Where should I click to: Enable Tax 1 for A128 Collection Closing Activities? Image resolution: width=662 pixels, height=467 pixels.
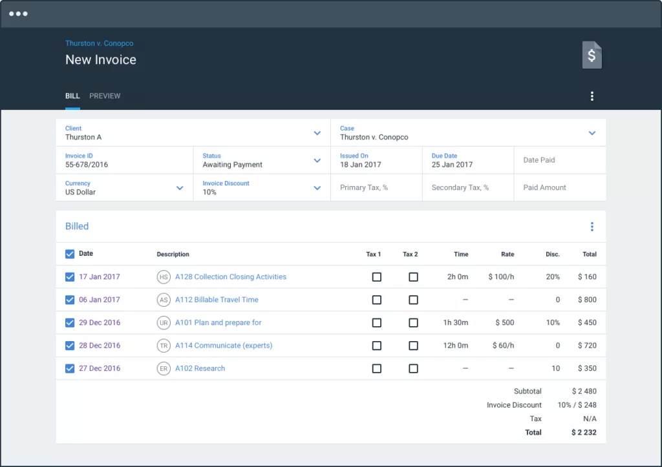[x=377, y=276]
